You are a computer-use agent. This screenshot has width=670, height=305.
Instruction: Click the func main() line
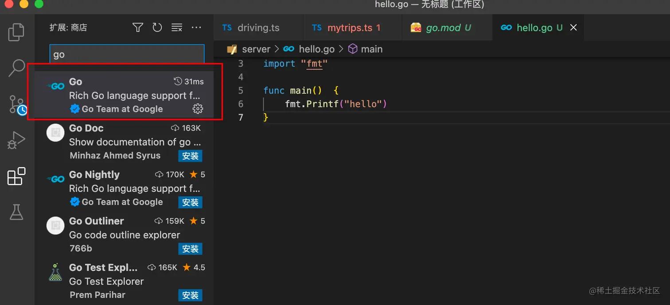tap(301, 90)
